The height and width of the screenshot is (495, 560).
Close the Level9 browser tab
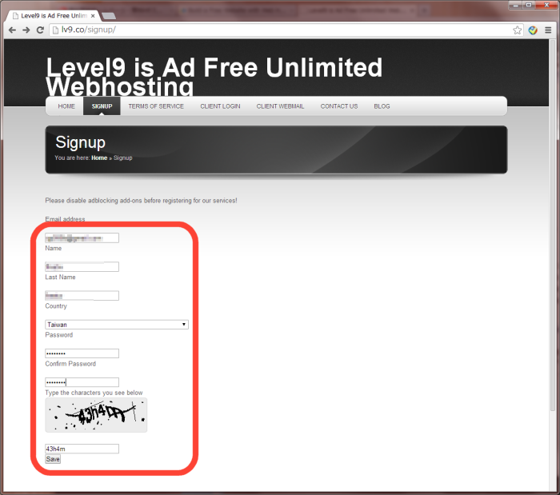coord(93,16)
